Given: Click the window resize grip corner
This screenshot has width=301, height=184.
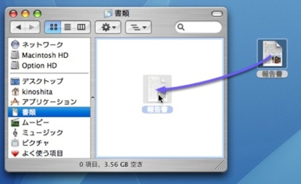Looking at the screenshot, I should pyautogui.click(x=220, y=165).
